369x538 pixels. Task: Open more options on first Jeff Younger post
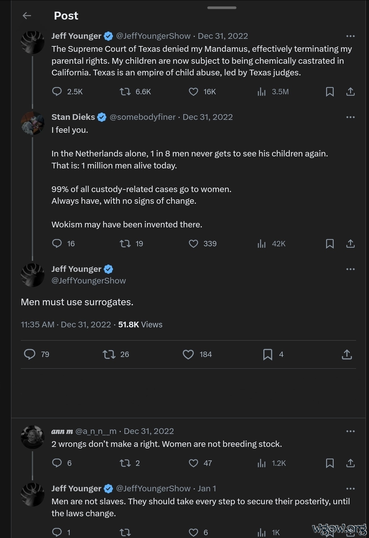[350, 36]
